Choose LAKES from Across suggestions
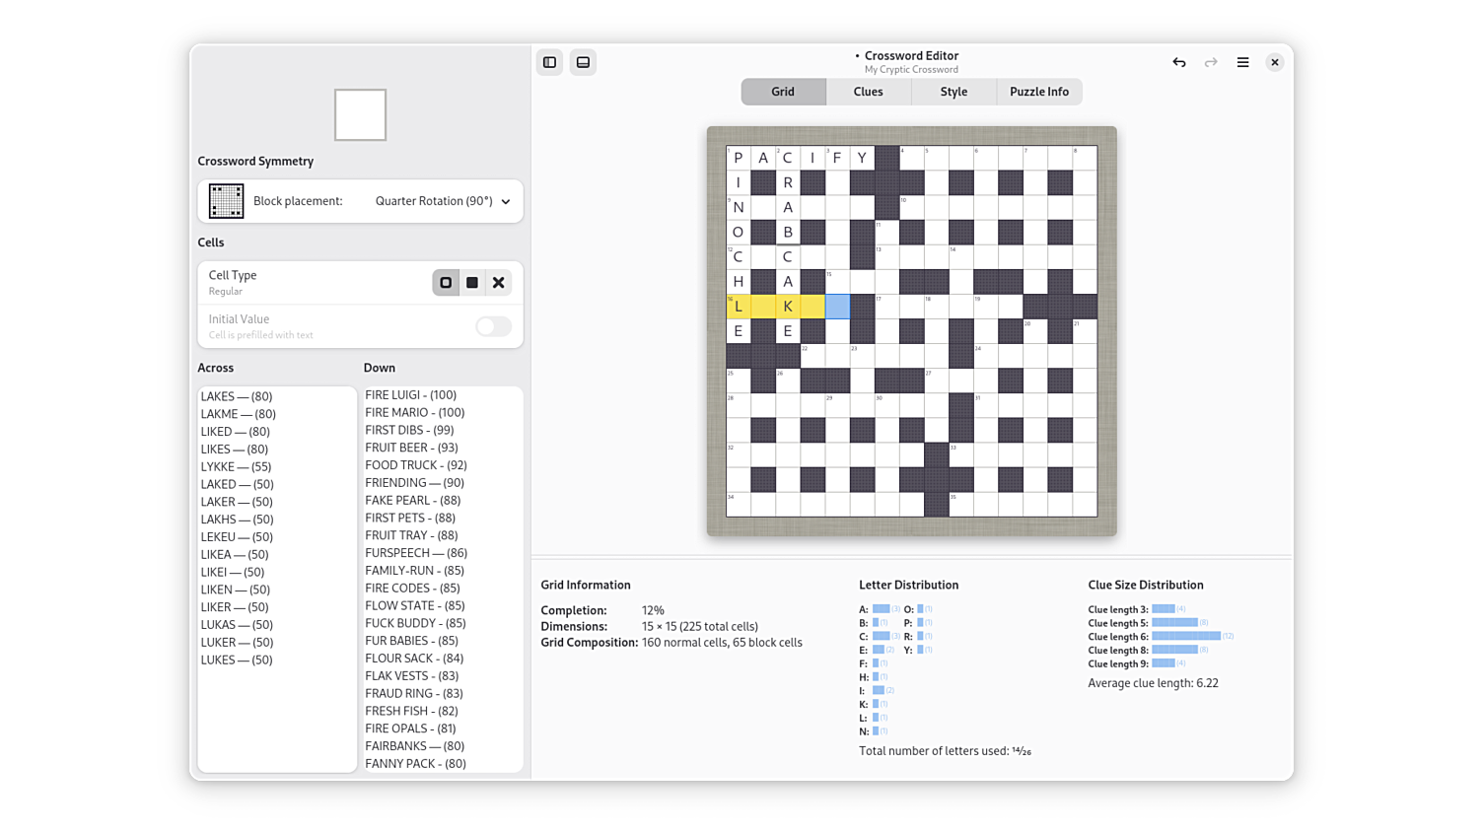Screen dimensions: 1483x834 coord(237,396)
